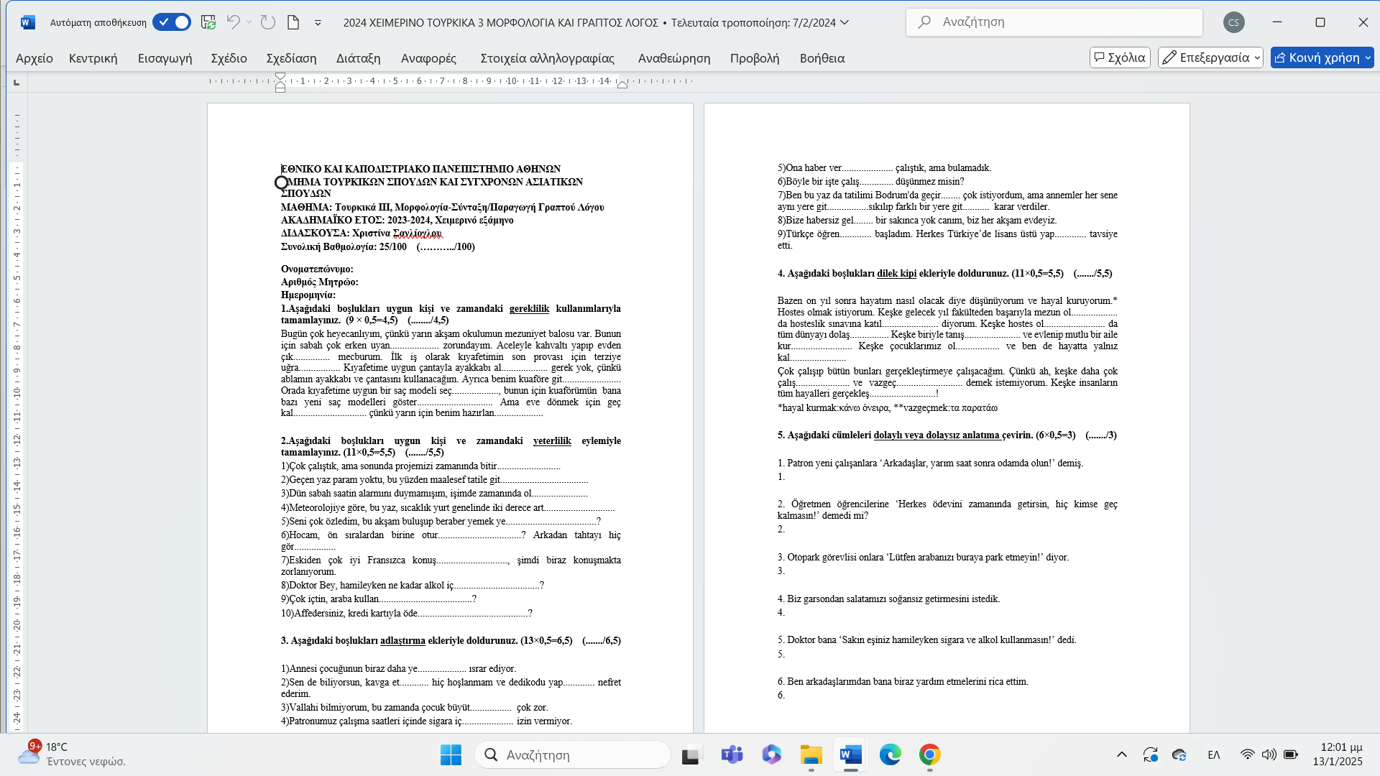Open the Εισαγωγή ribbon tab
Image resolution: width=1380 pixels, height=776 pixels.
(x=165, y=58)
